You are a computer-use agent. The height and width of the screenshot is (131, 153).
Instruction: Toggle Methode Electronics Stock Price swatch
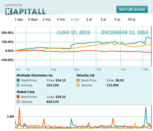pos(18,80)
